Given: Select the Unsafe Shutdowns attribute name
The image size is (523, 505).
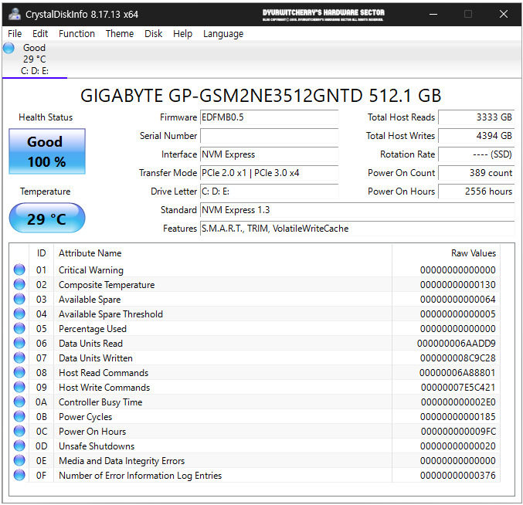Looking at the screenshot, I should click(97, 446).
